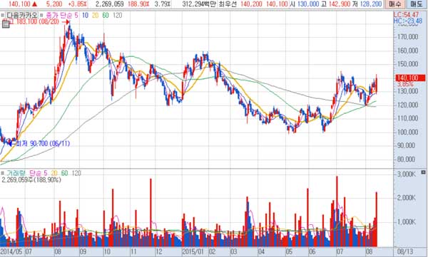The height and width of the screenshot is (257, 428).
Task: Click the +3.85% change rate in top bar
Action: pos(78,4)
